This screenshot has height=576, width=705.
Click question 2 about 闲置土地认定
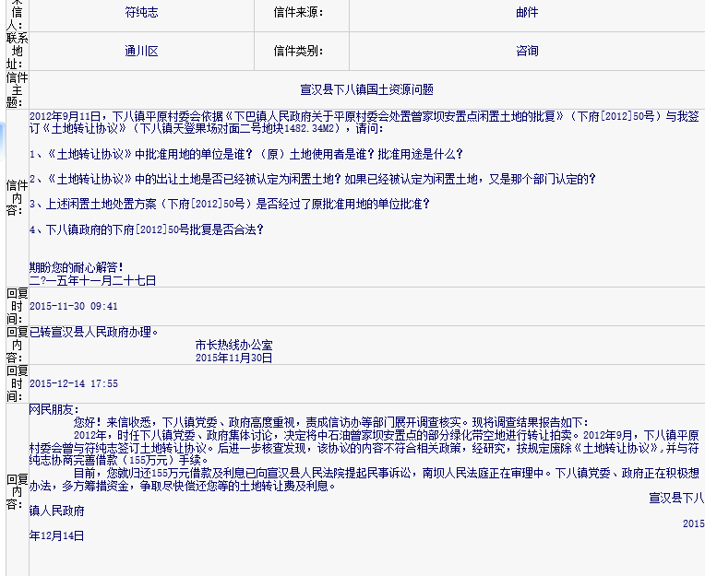pyautogui.click(x=313, y=180)
